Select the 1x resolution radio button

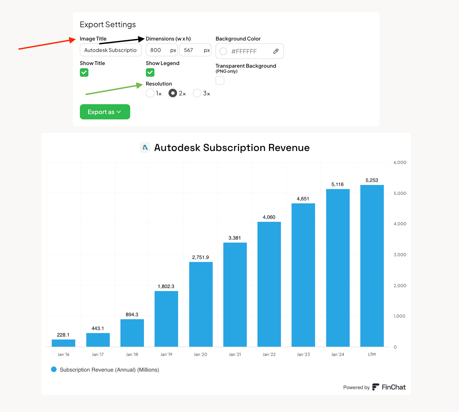click(x=150, y=93)
